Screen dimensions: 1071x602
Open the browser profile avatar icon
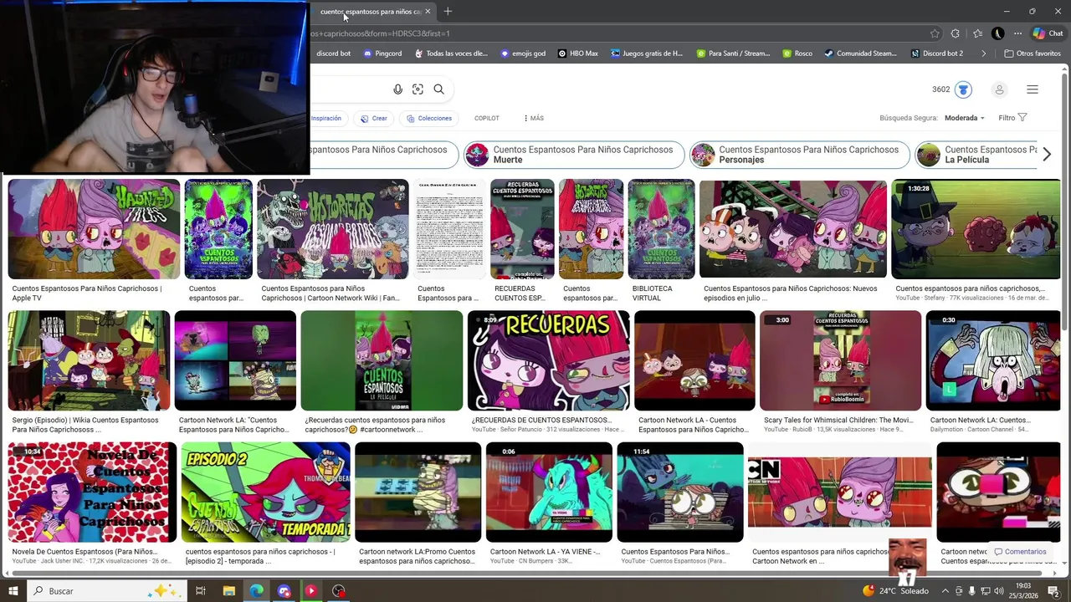tap(997, 33)
